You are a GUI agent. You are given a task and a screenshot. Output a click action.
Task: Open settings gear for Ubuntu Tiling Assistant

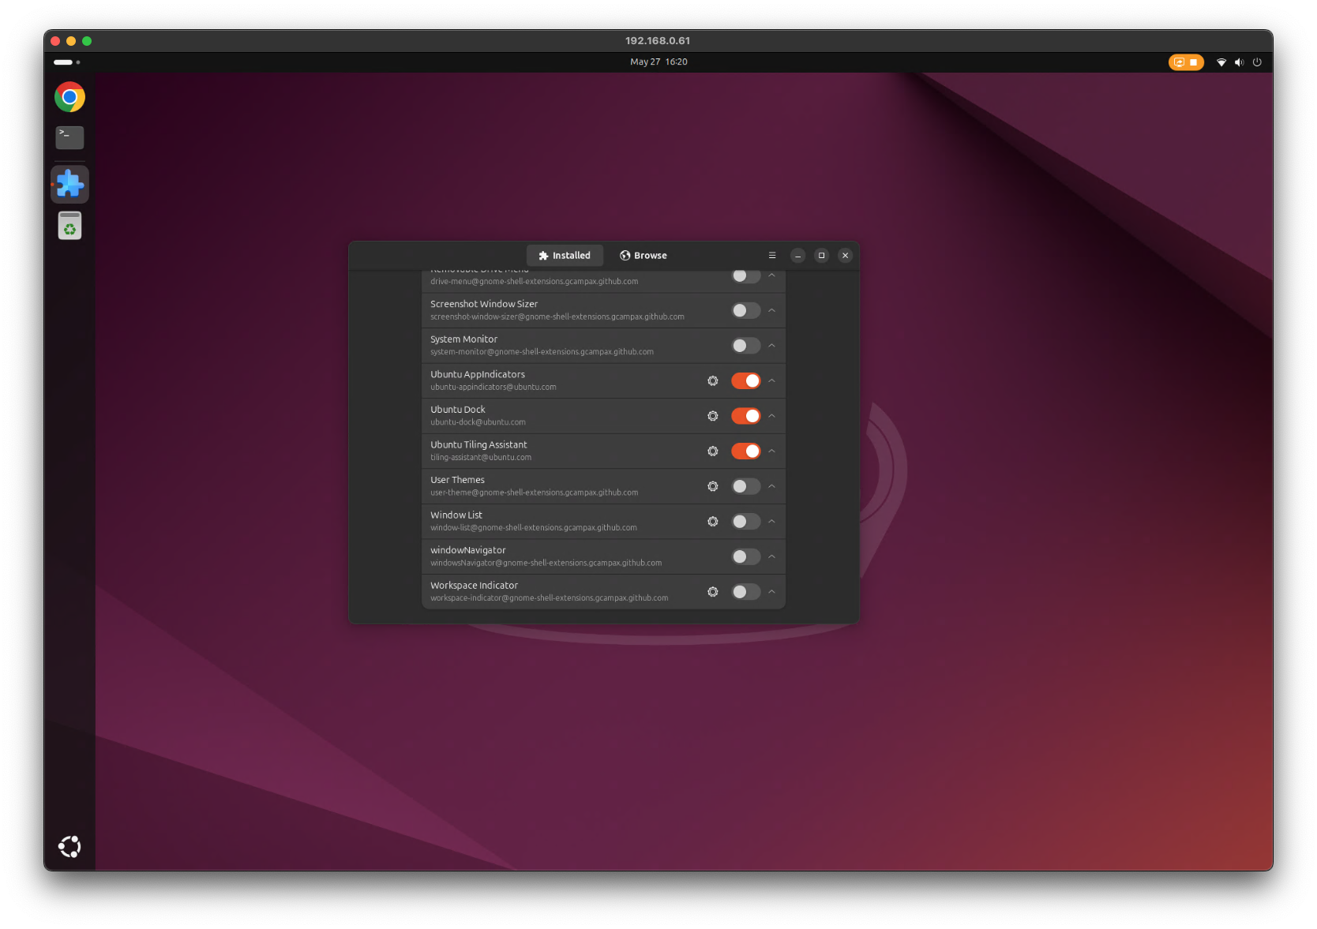pyautogui.click(x=713, y=451)
